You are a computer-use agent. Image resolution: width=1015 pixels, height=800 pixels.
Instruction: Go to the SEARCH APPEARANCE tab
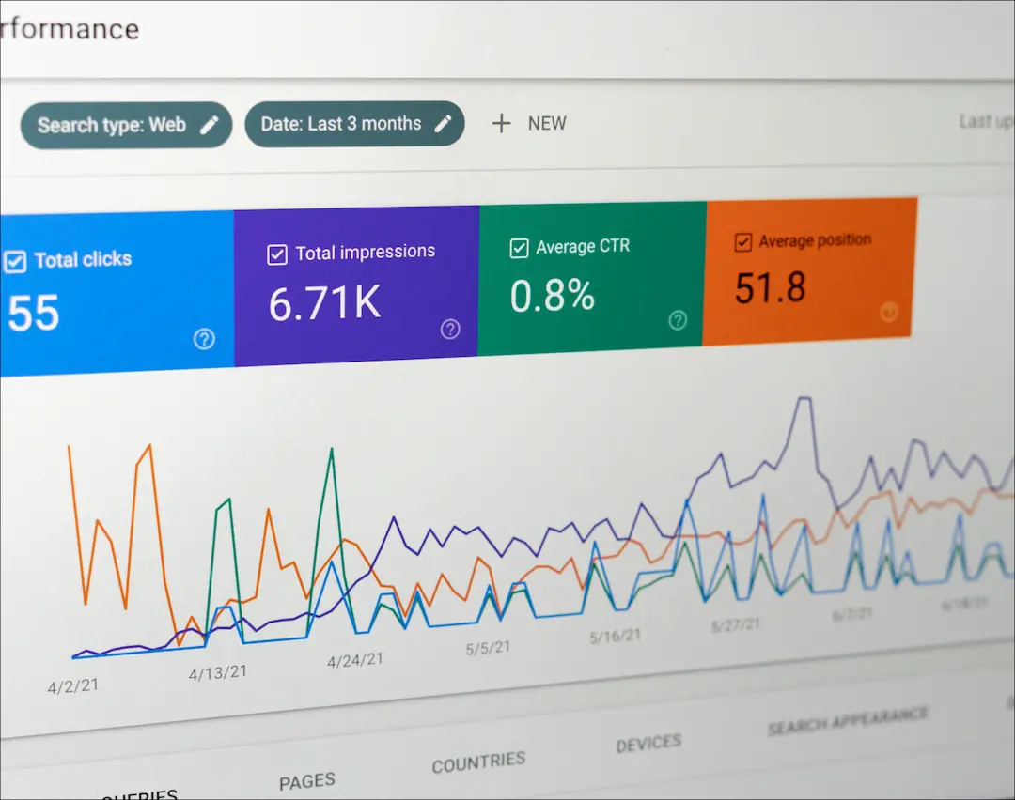[x=847, y=721]
